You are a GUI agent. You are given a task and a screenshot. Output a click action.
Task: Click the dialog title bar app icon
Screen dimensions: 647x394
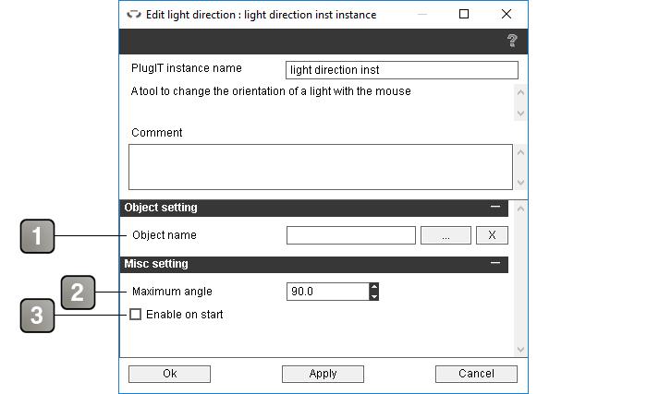(x=134, y=15)
